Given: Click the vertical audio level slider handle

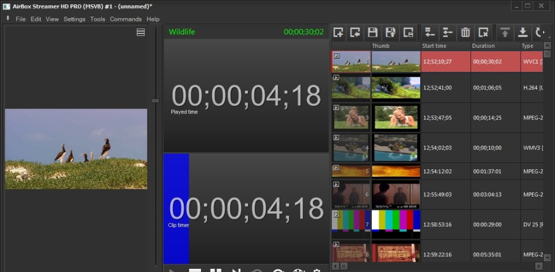Looking at the screenshot, I should tap(155, 101).
